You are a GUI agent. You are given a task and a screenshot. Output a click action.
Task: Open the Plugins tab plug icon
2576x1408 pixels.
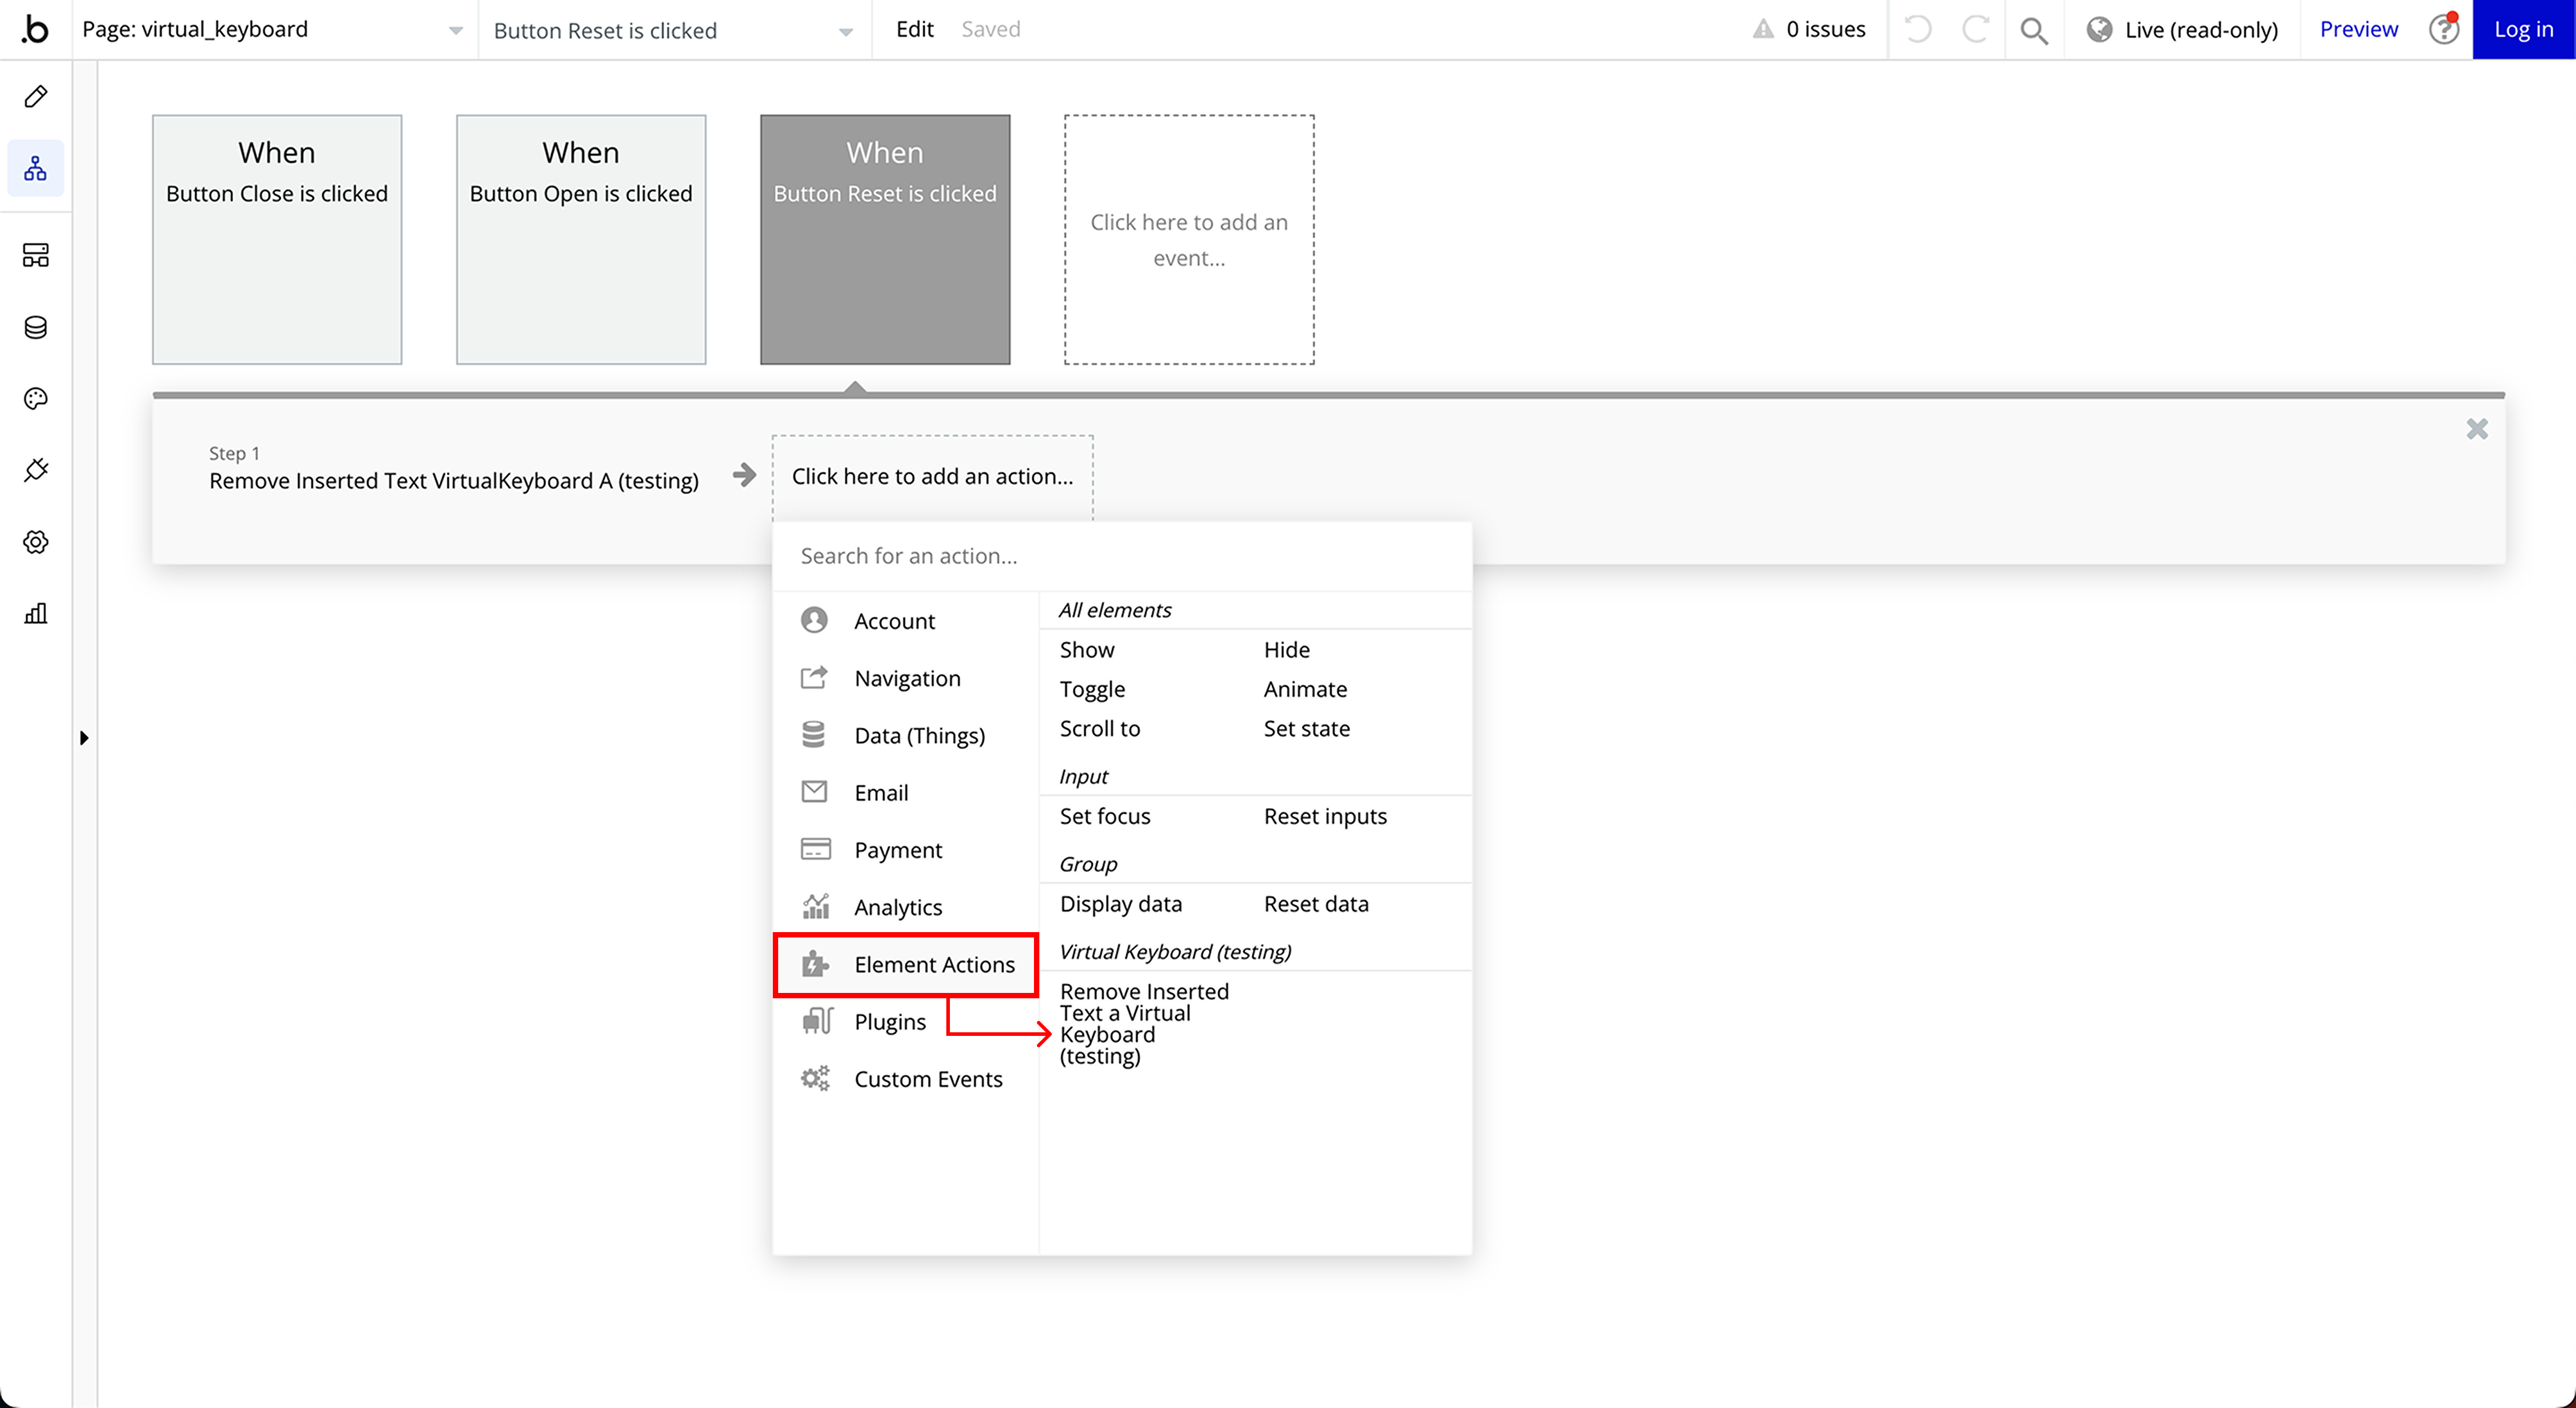click(36, 470)
